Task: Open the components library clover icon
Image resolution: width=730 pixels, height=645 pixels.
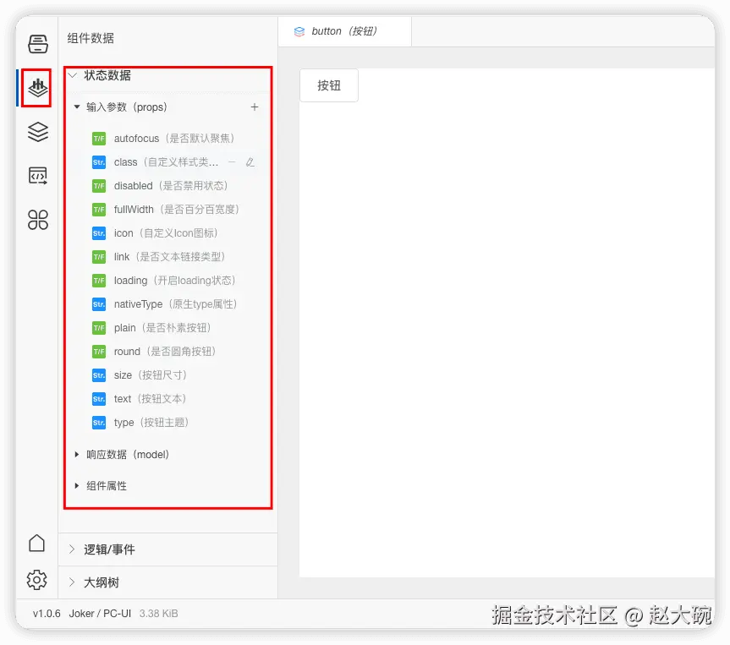Action: 36,220
